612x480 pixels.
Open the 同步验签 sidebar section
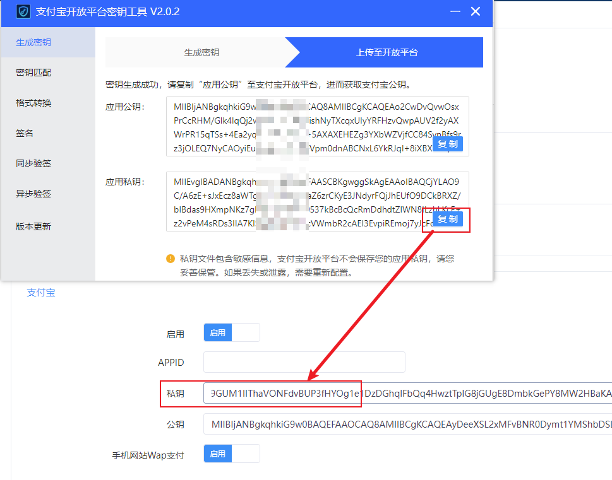[49, 163]
